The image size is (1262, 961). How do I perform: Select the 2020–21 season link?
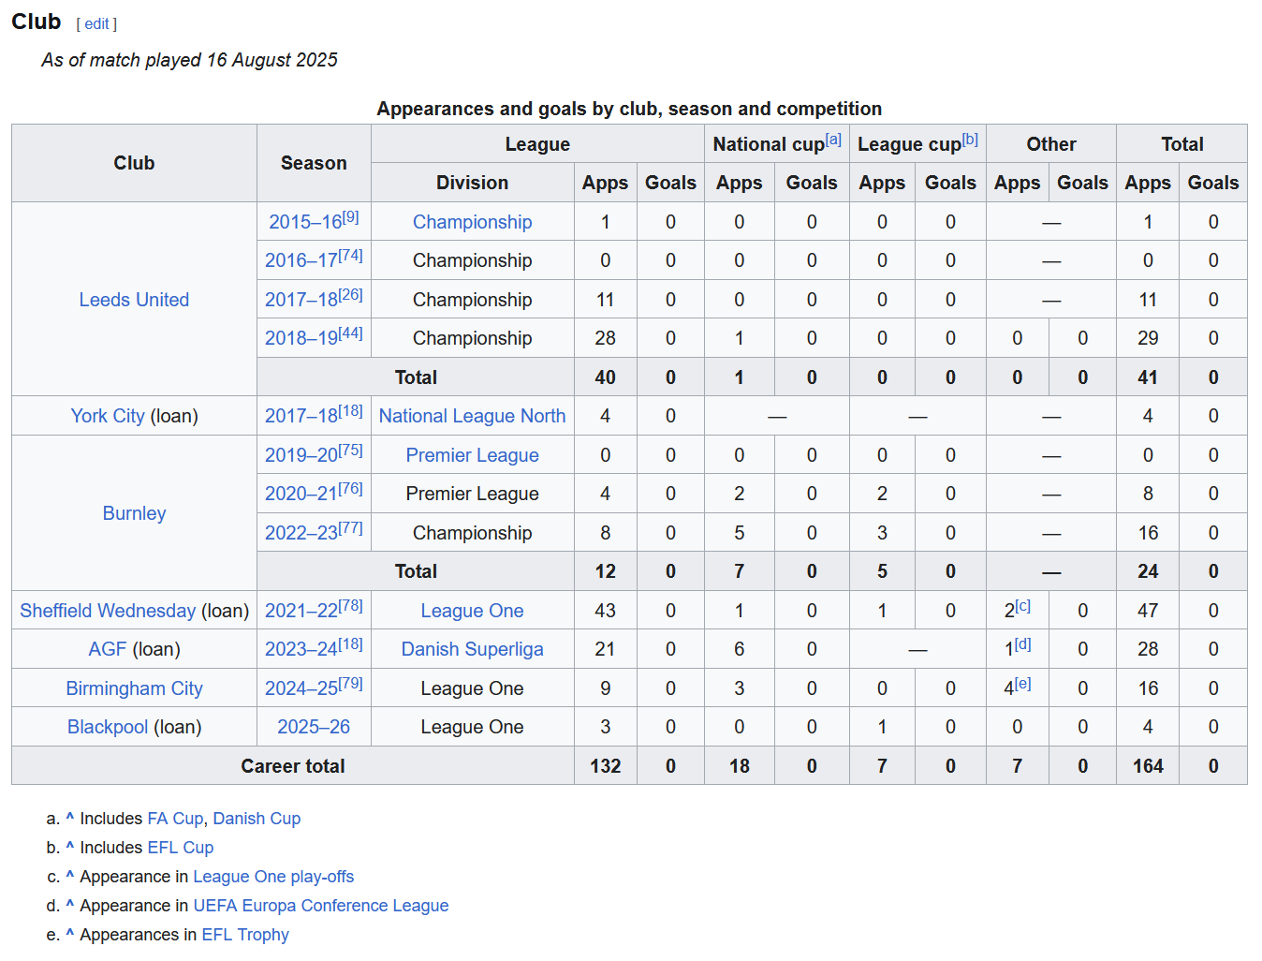pos(301,494)
